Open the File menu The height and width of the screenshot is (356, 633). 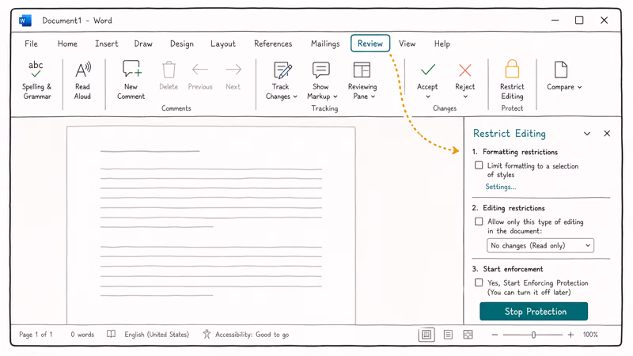click(x=31, y=44)
